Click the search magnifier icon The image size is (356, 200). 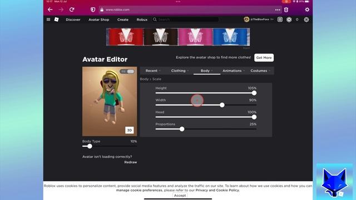pyautogui.click(x=155, y=19)
